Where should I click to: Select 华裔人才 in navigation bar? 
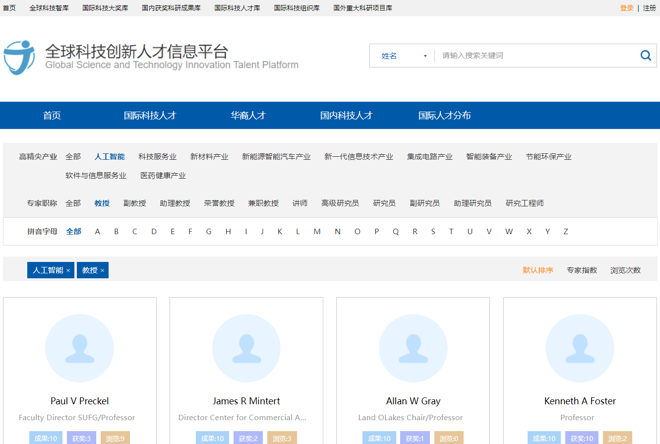pyautogui.click(x=248, y=116)
